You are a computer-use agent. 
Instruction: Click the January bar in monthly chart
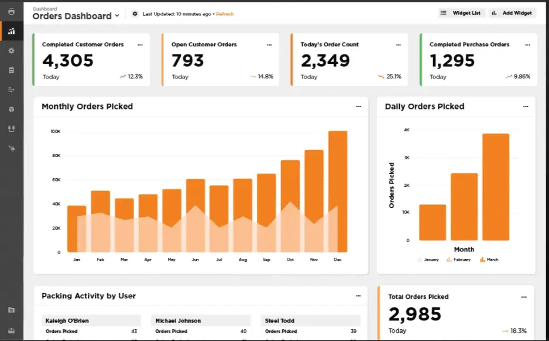[x=77, y=229]
